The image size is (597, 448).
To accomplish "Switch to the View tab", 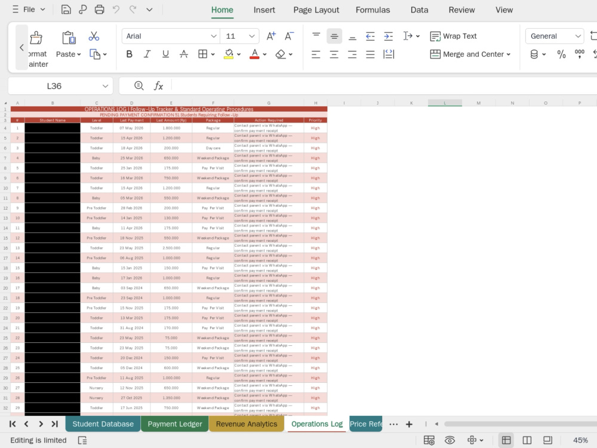I will point(504,10).
